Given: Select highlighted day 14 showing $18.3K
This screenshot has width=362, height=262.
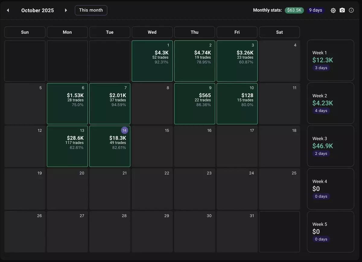Looking at the screenshot, I should [110, 146].
